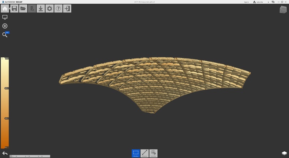The height and width of the screenshot is (158, 289).
Task: Activate the Window selection tool
Action: (136, 153)
